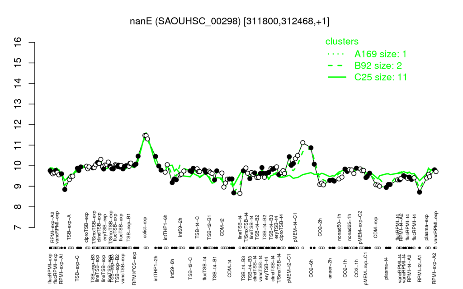Viewport: 463px width, 289px height.
Task: Click the y-axis tick label 7
Action: click(x=18, y=228)
